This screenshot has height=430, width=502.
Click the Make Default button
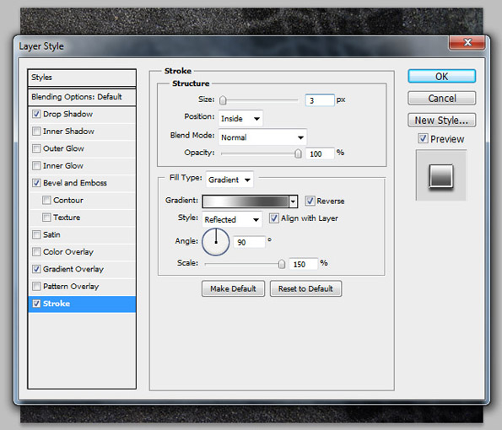point(233,288)
